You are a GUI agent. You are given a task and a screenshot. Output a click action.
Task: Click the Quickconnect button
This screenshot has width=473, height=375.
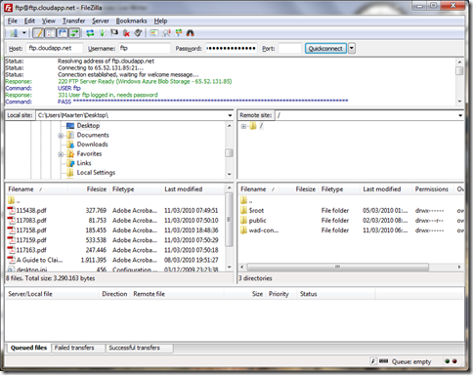325,48
